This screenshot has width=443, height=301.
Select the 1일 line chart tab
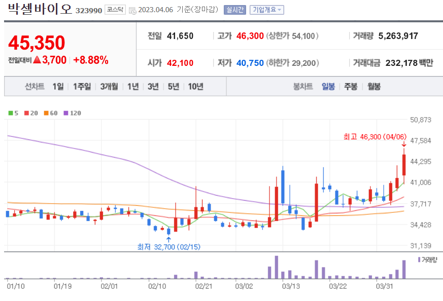point(58,86)
